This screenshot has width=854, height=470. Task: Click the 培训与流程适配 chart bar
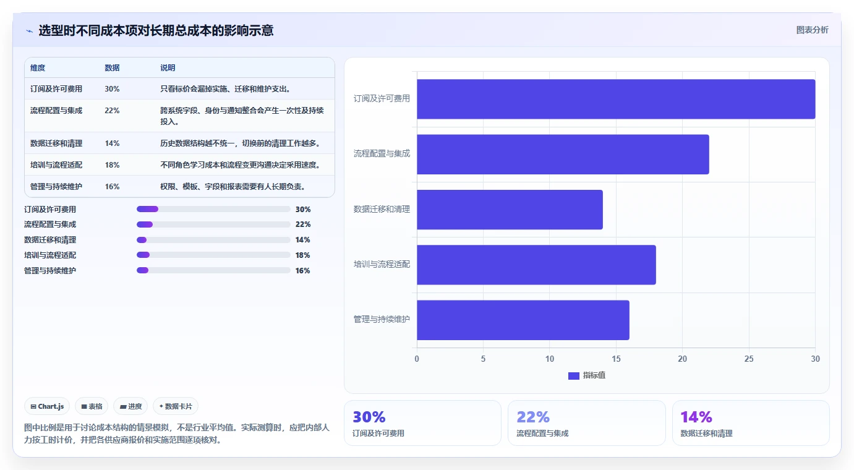[x=536, y=265]
